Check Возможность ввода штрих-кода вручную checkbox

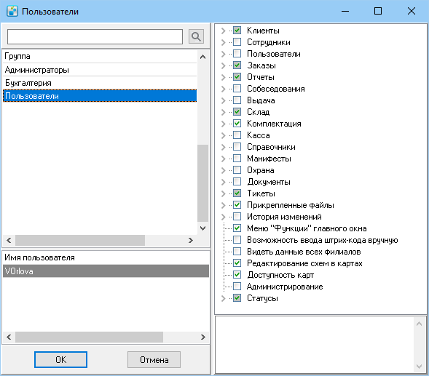(x=237, y=240)
